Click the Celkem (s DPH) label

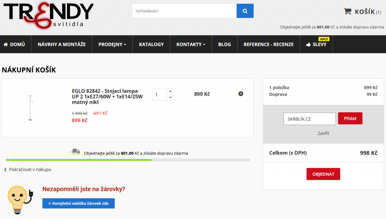[288, 153]
